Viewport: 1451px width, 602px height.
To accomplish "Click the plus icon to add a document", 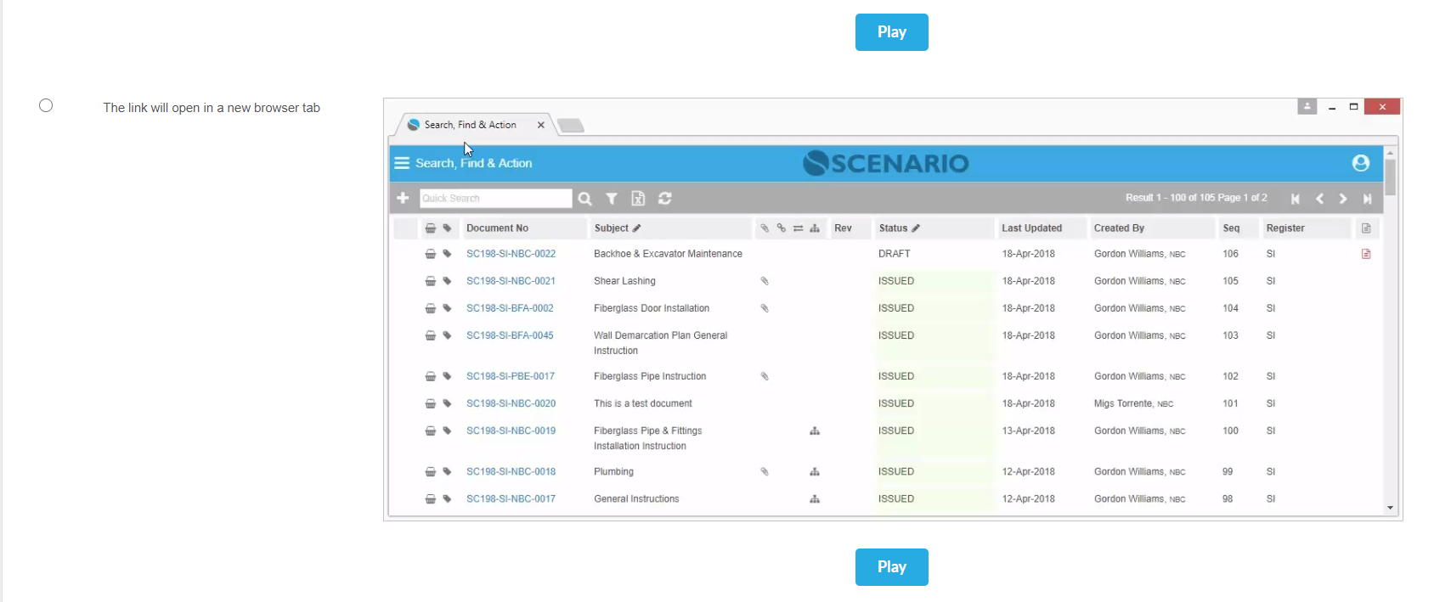I will tap(403, 198).
